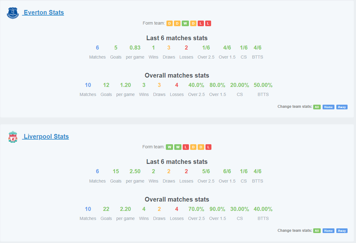Click Everton's green W form badge
This screenshot has height=243, width=356.
pos(185,23)
